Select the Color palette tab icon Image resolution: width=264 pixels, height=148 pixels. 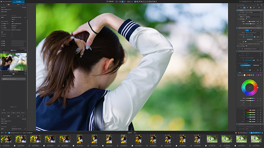[x=244, y=8]
